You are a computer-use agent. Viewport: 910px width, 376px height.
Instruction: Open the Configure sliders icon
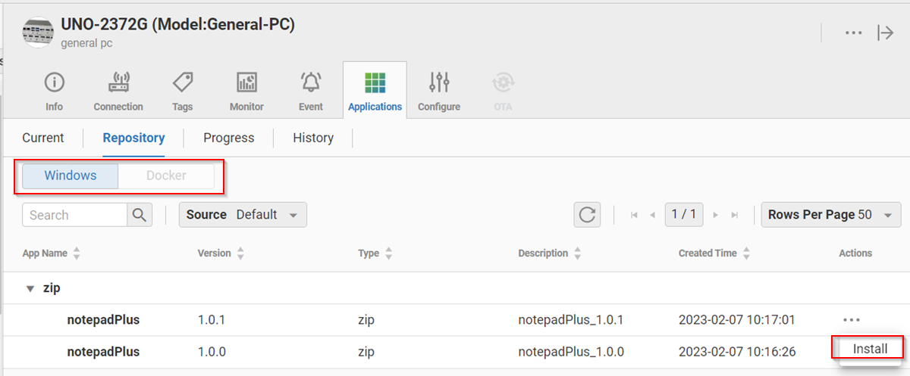coord(439,82)
